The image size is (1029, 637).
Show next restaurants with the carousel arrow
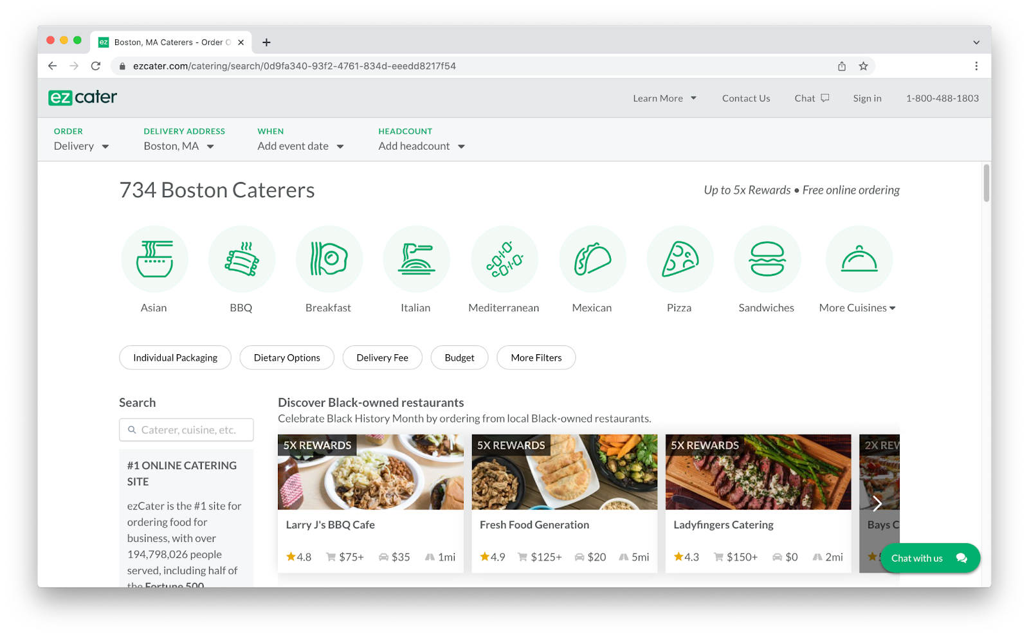tap(877, 503)
